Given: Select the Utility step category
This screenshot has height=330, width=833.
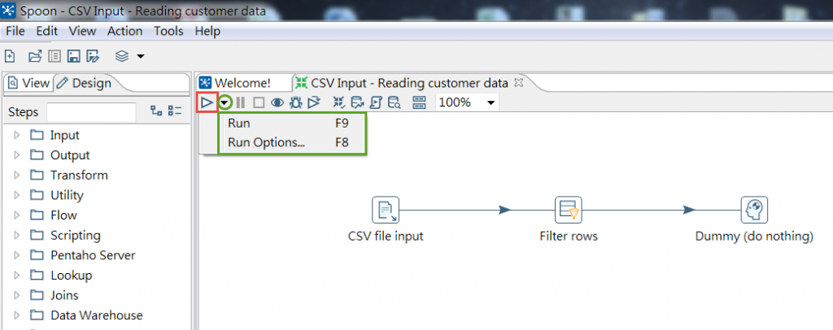Looking at the screenshot, I should (67, 195).
